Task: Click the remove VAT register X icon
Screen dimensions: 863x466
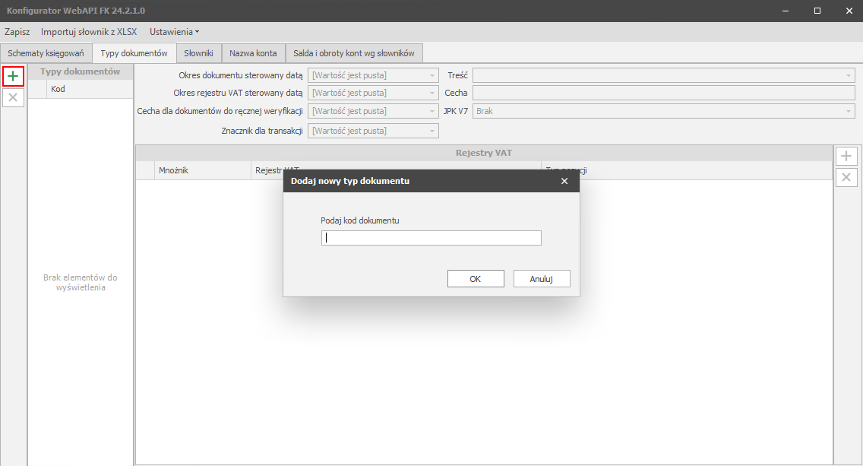Action: tap(846, 178)
